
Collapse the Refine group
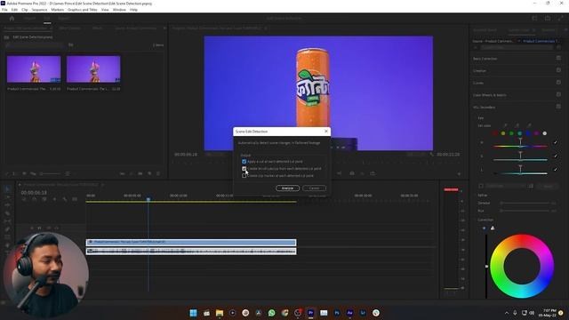[482, 196]
